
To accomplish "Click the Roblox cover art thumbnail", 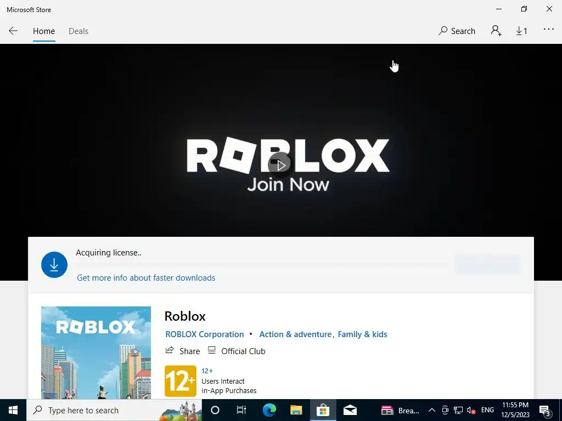I will pos(96,352).
